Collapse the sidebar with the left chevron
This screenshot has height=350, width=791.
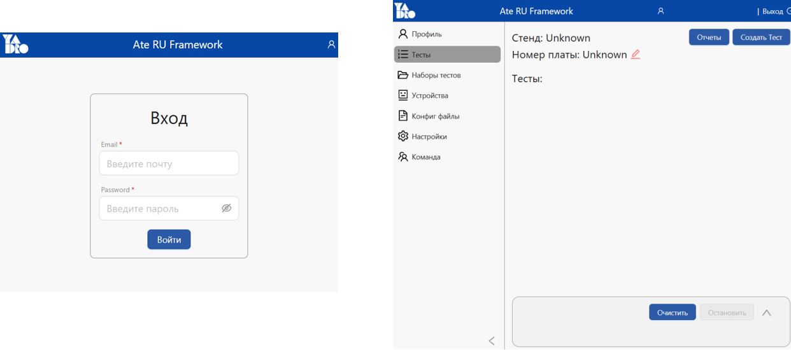point(492,340)
